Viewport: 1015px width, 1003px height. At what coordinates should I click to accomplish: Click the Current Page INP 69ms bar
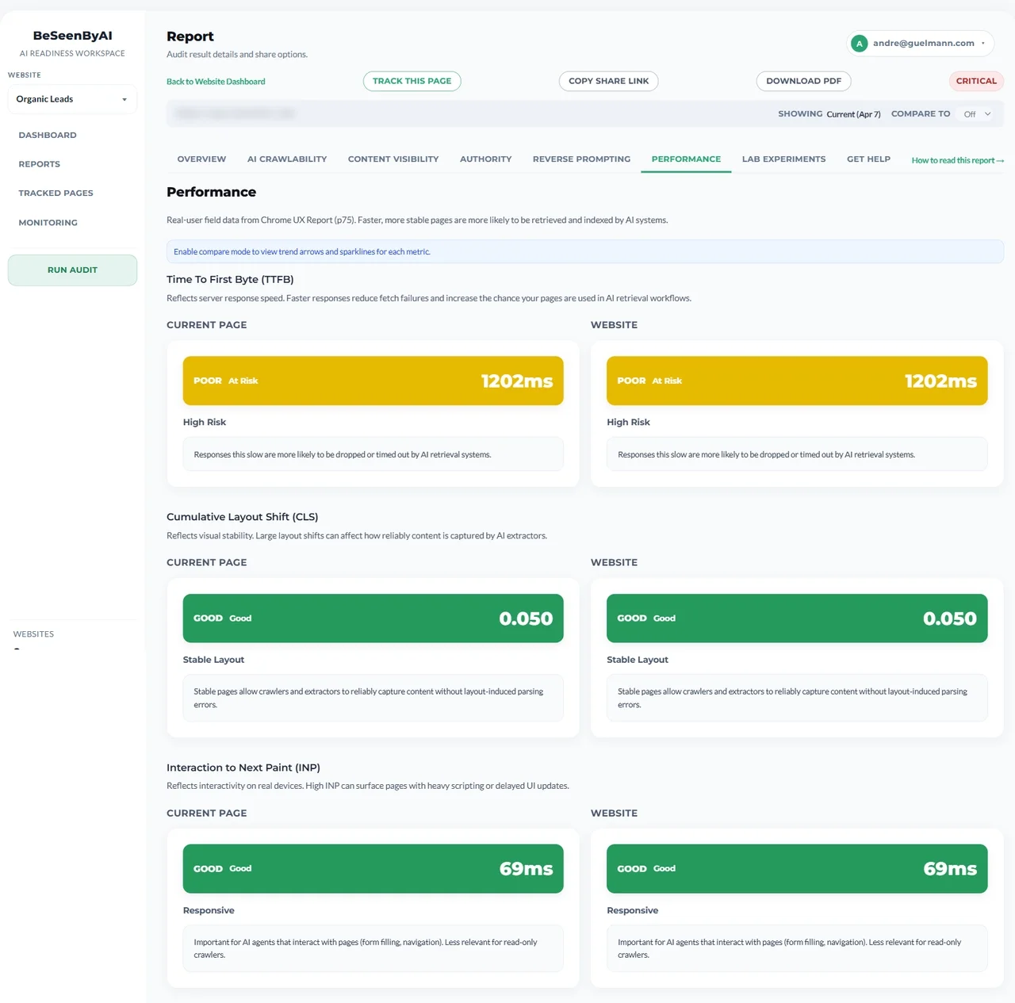coord(373,869)
